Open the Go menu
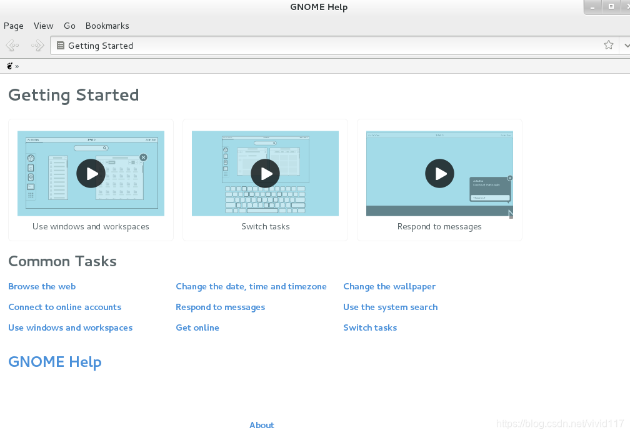The width and height of the screenshot is (630, 435). [x=69, y=26]
